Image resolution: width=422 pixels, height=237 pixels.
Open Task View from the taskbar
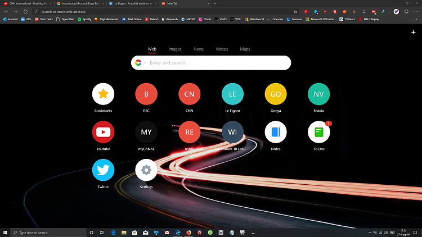tap(102, 233)
